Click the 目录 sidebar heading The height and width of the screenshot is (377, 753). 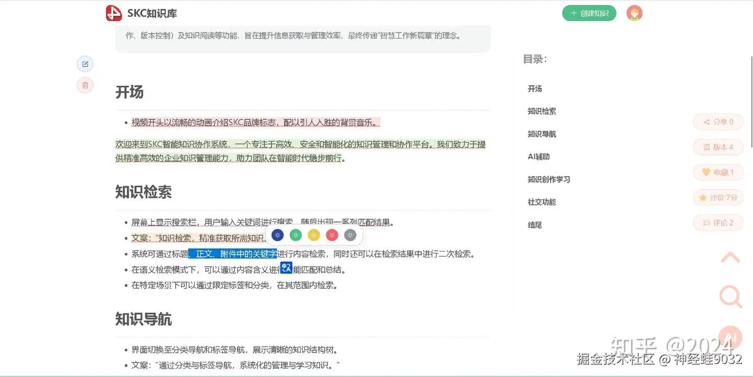pos(535,59)
